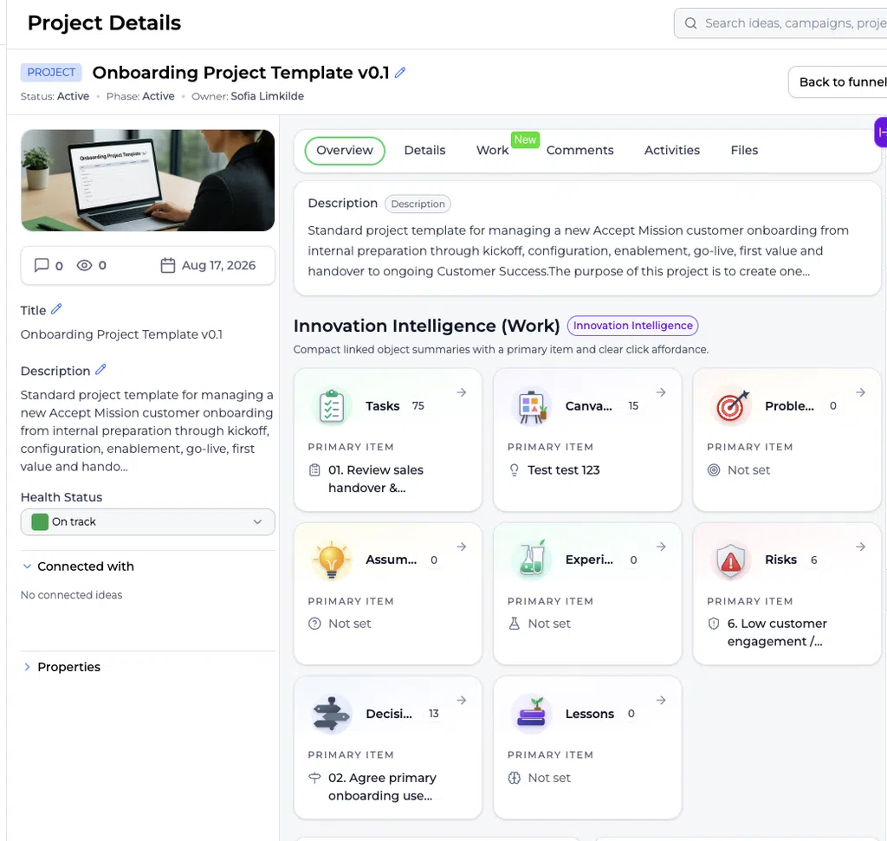Click the purple side panel toggle button

(x=881, y=133)
